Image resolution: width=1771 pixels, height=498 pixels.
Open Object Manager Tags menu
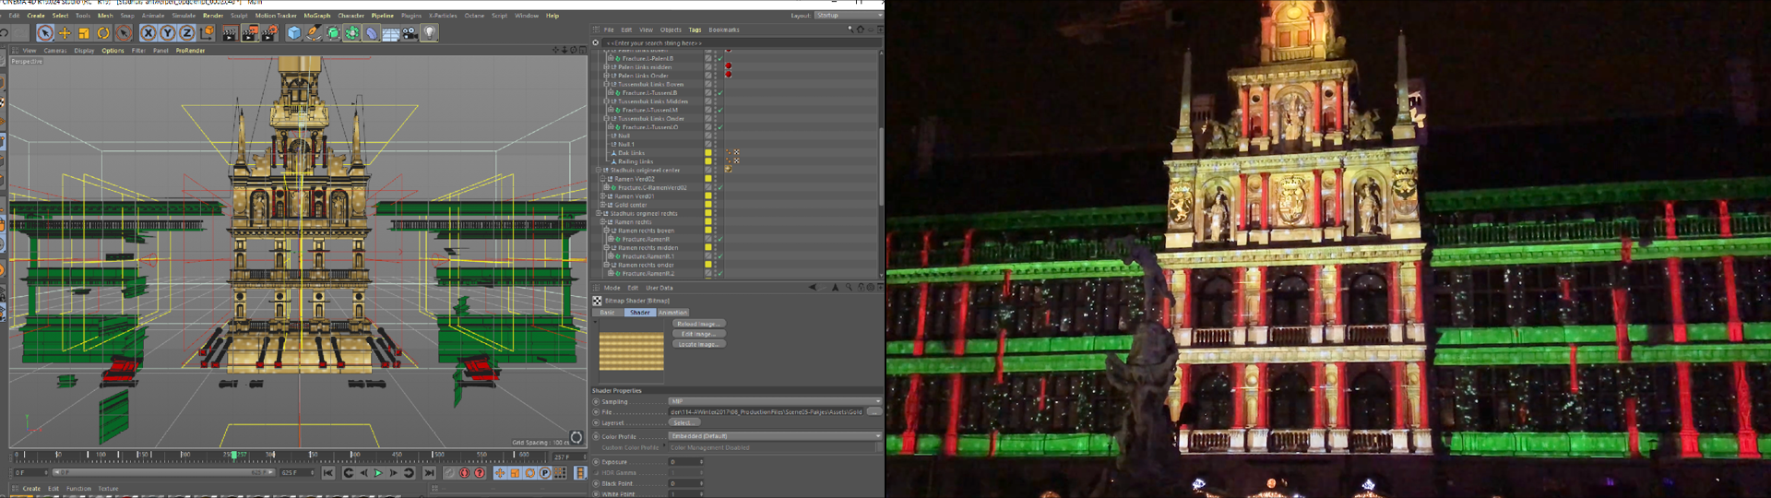tap(695, 30)
